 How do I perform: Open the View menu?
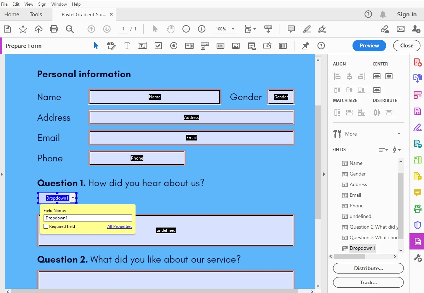click(x=29, y=4)
